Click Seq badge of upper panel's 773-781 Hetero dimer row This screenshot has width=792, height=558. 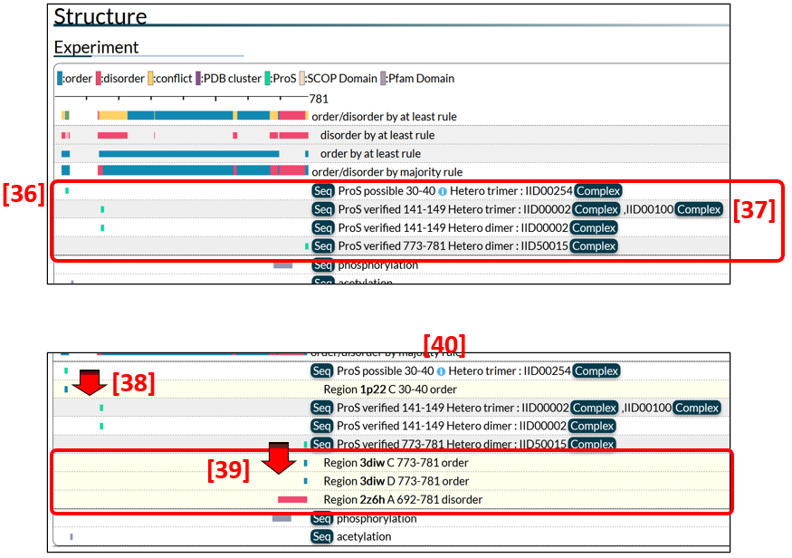pyautogui.click(x=323, y=246)
